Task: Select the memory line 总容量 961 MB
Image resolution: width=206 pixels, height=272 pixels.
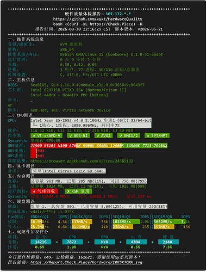Action: pyautogui.click(x=89, y=181)
